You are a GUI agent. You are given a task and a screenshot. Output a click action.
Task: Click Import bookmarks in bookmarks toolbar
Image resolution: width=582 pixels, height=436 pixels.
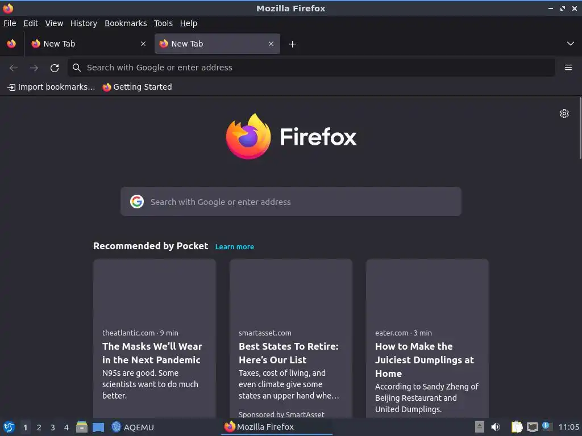pos(51,87)
